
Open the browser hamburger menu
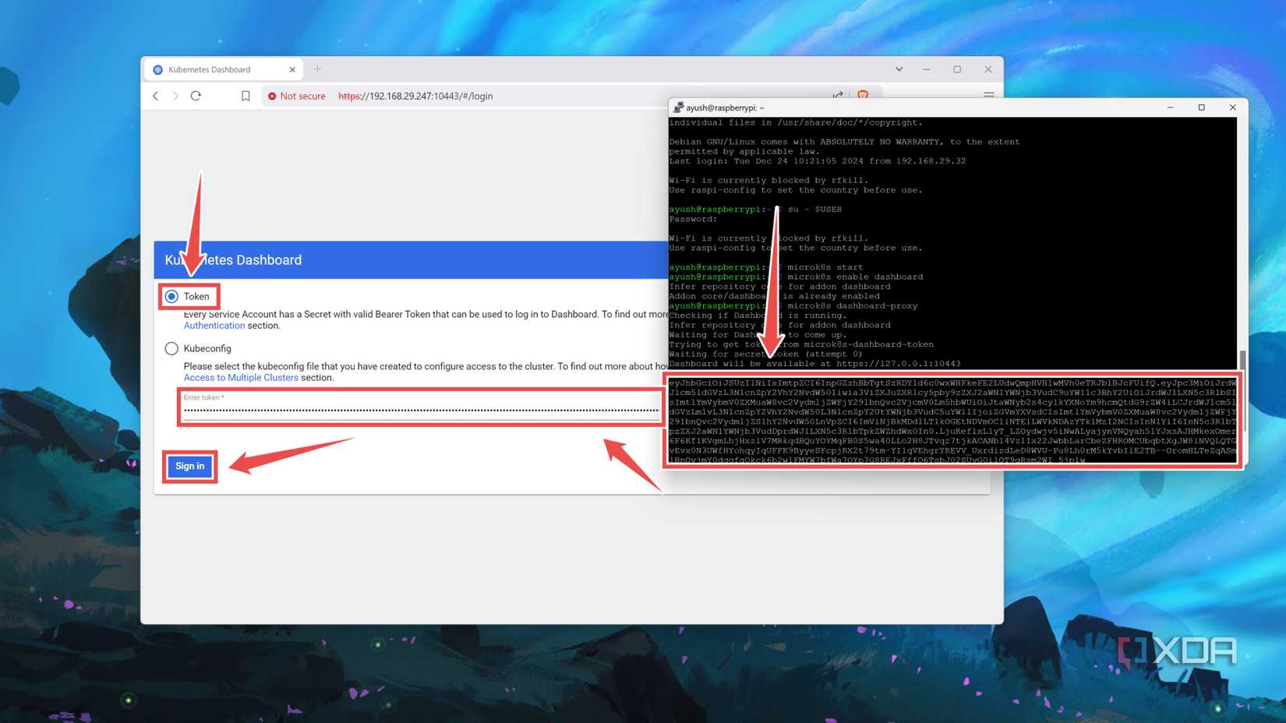pos(988,96)
